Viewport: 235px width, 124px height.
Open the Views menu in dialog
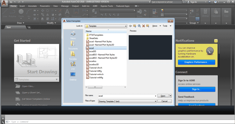tap(156, 26)
